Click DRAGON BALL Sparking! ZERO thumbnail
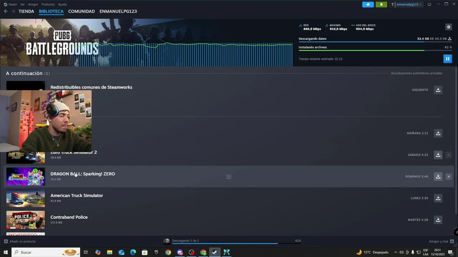The height and width of the screenshot is (257, 458). click(x=26, y=176)
